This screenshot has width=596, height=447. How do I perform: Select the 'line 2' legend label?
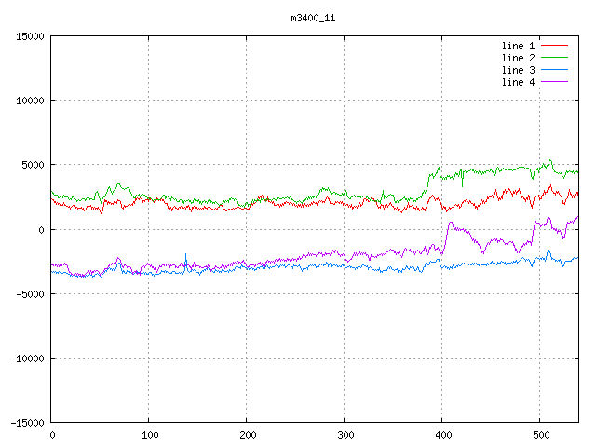(519, 58)
